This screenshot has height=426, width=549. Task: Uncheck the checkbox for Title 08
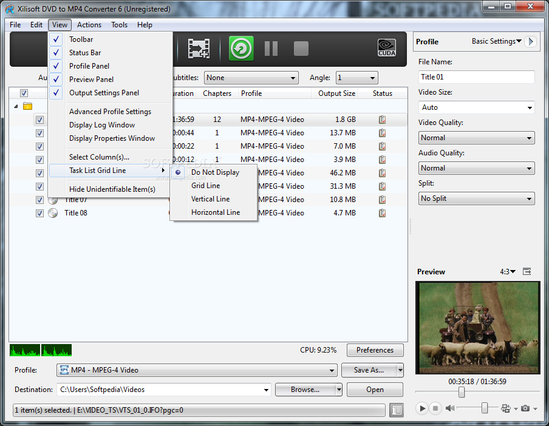(x=39, y=213)
